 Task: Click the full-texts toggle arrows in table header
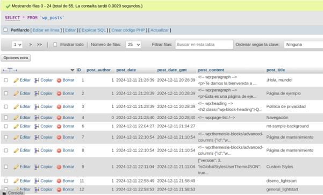(10, 70)
